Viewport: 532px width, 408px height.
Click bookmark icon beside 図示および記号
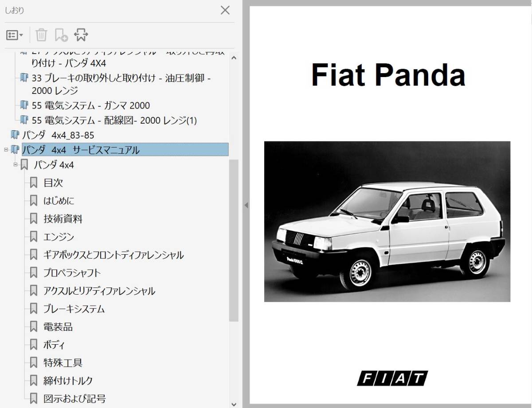pos(34,399)
